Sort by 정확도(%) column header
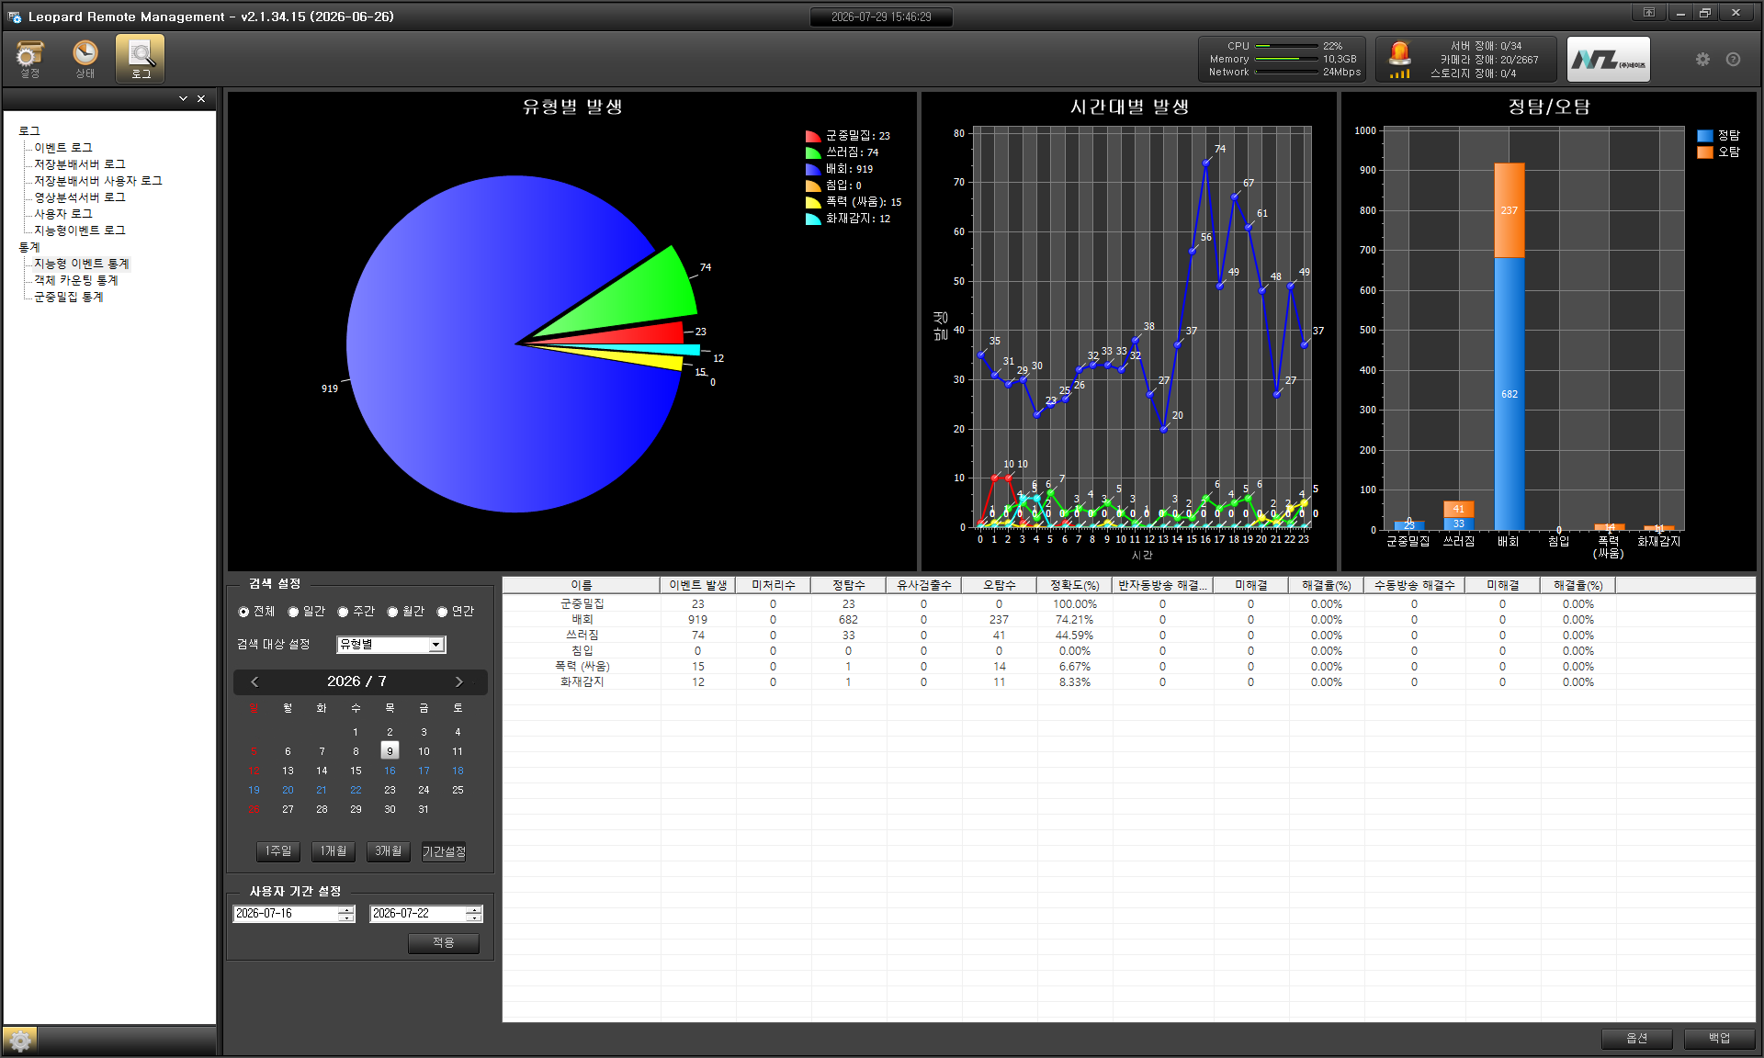This screenshot has height=1058, width=1764. click(1075, 585)
